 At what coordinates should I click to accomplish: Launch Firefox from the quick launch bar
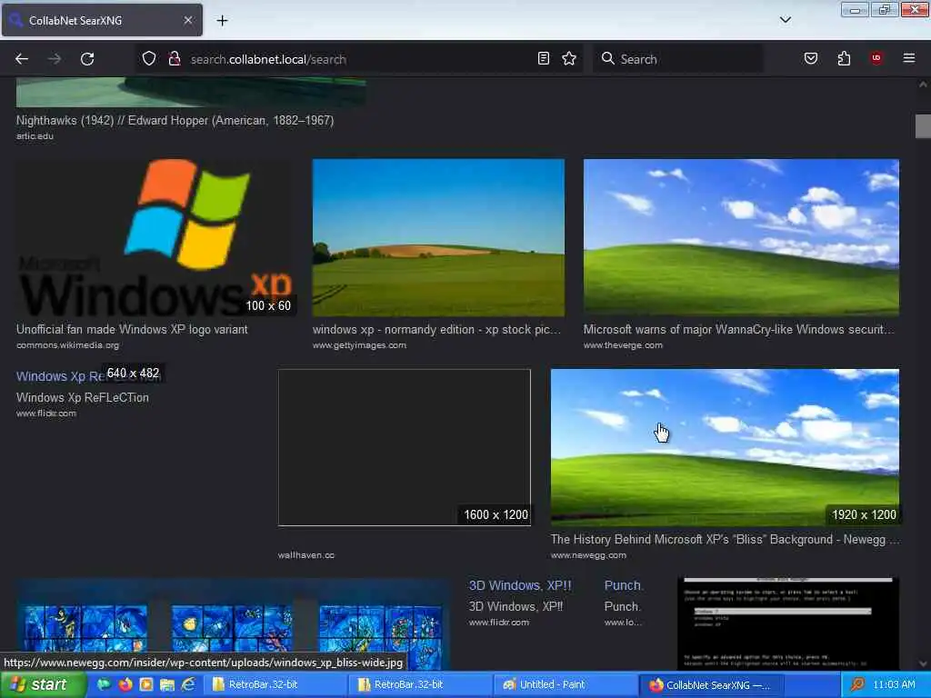(125, 684)
